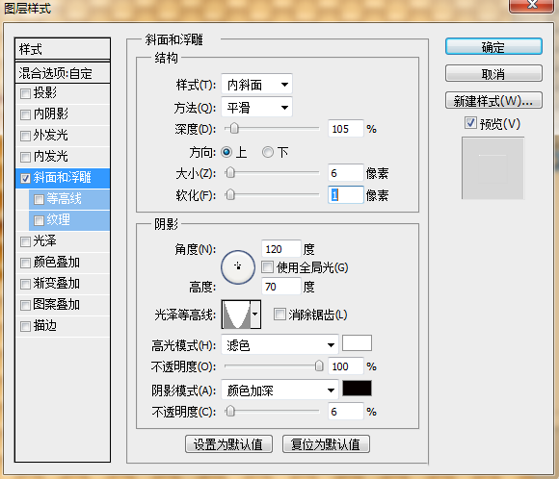559x479 pixels.
Task: Check the 图案叠加 pattern overlay box
Action: [25, 305]
